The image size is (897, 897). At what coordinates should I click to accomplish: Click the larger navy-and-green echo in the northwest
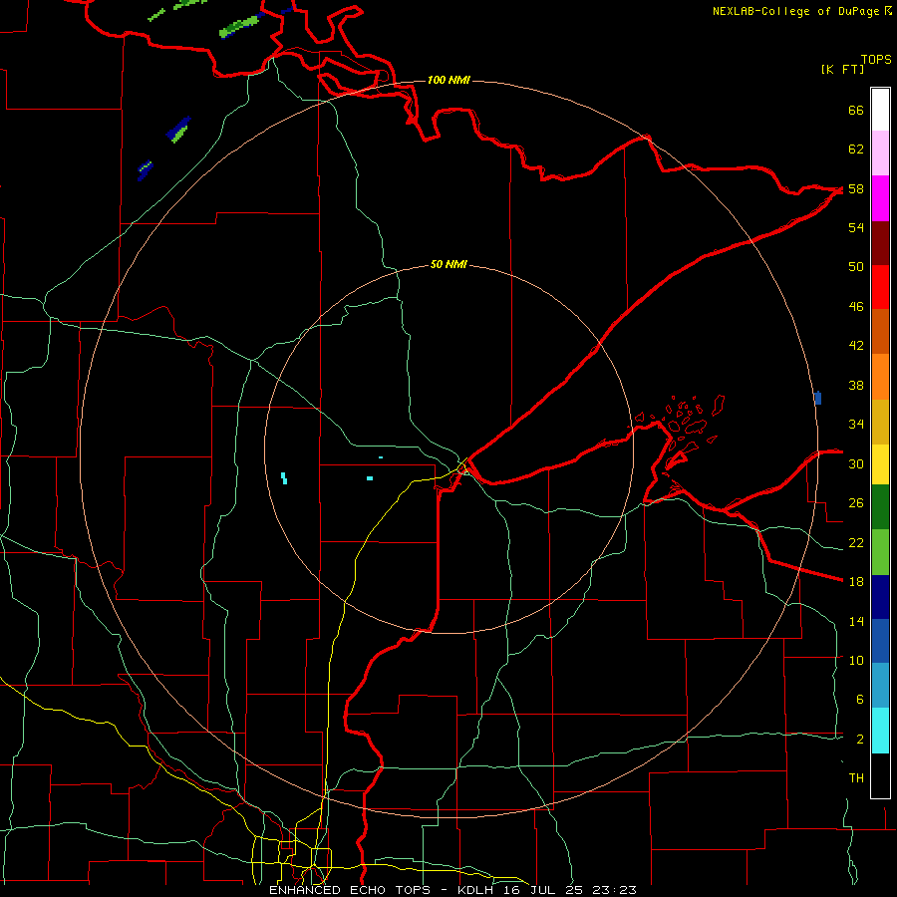click(x=178, y=130)
